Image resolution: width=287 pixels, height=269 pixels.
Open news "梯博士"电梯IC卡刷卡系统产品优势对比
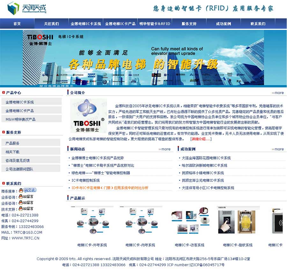pyautogui.click(x=103, y=165)
